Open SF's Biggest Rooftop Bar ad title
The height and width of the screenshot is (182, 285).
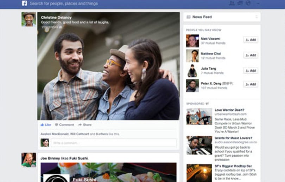point(233,166)
